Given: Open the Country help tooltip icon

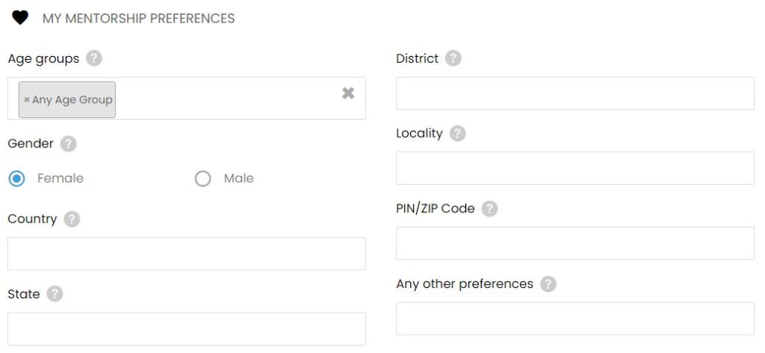Looking at the screenshot, I should pyautogui.click(x=72, y=219).
